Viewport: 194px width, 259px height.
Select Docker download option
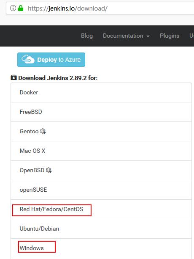click(x=101, y=92)
